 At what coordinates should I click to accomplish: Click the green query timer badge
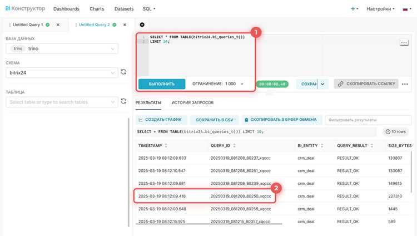[272, 84]
